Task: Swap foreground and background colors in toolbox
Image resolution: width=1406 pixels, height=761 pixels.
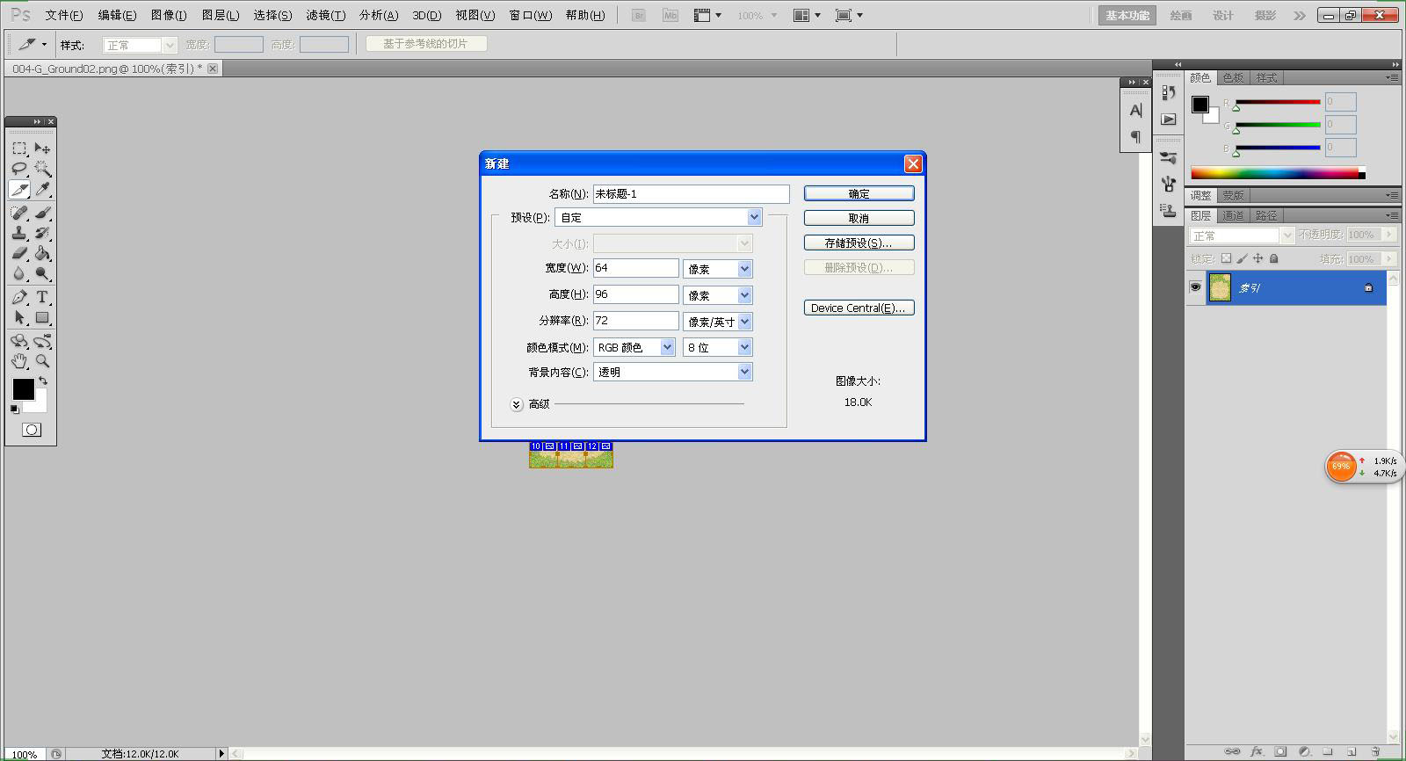Action: click(43, 381)
